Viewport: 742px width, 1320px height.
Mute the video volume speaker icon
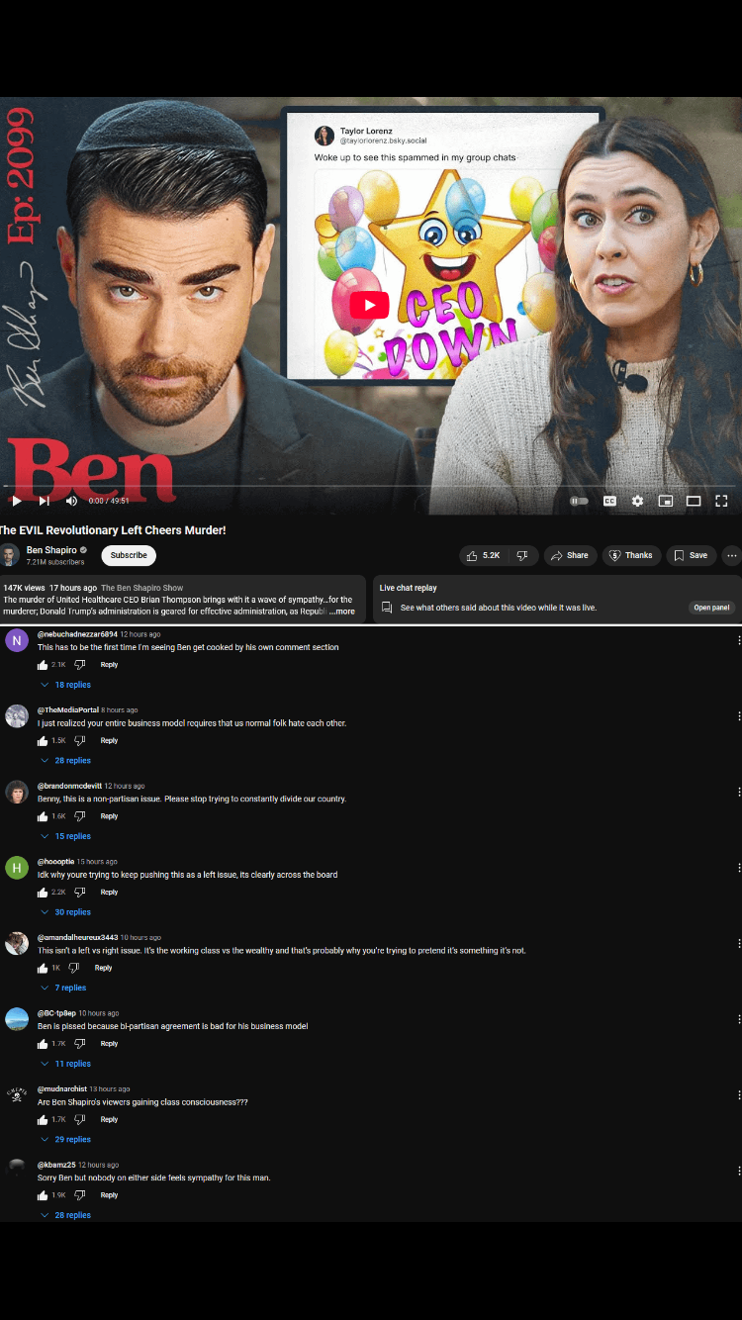point(71,501)
